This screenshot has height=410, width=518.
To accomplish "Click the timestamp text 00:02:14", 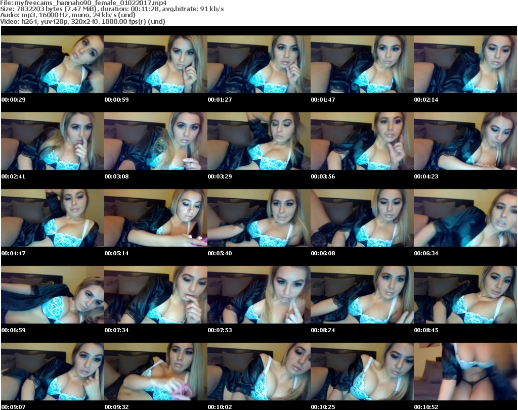I will pyautogui.click(x=426, y=100).
